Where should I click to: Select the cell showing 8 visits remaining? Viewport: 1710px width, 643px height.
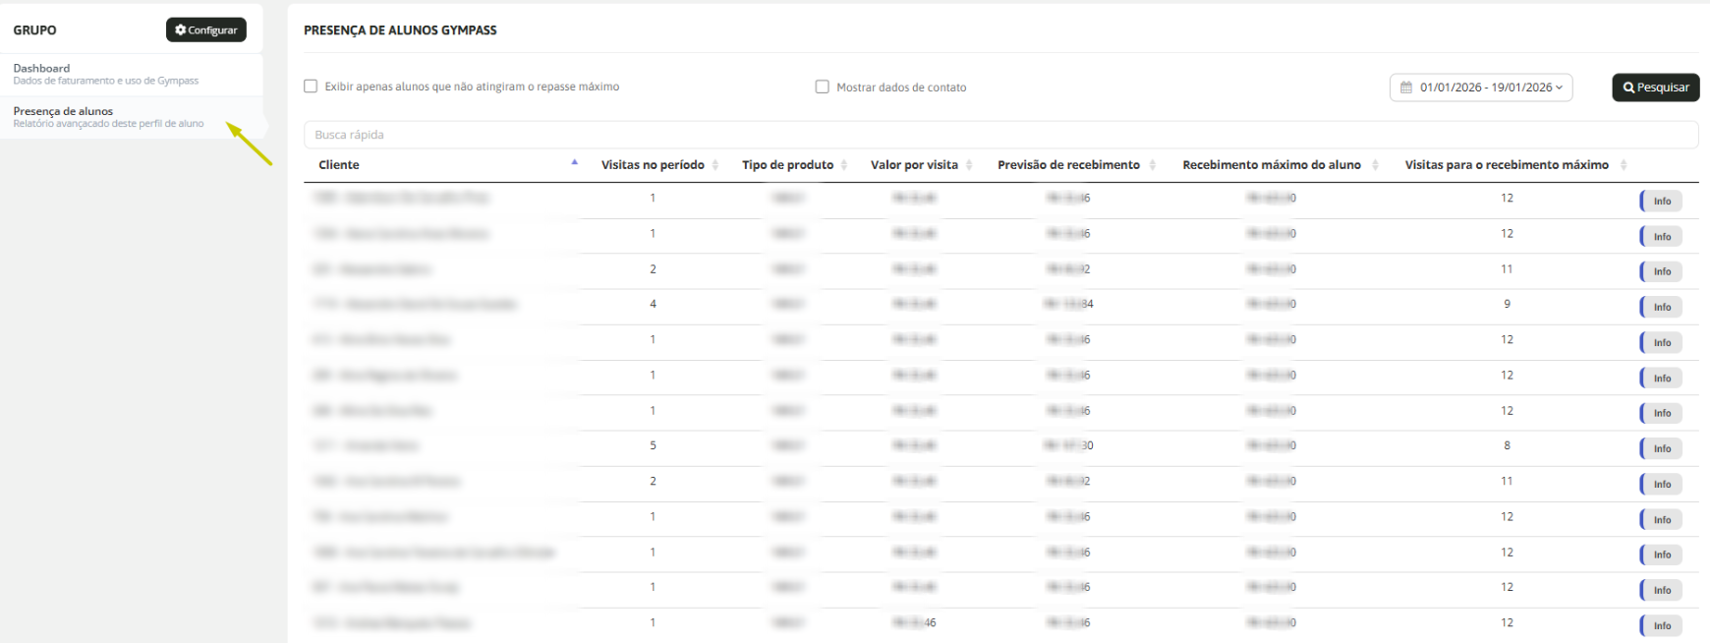click(1507, 445)
